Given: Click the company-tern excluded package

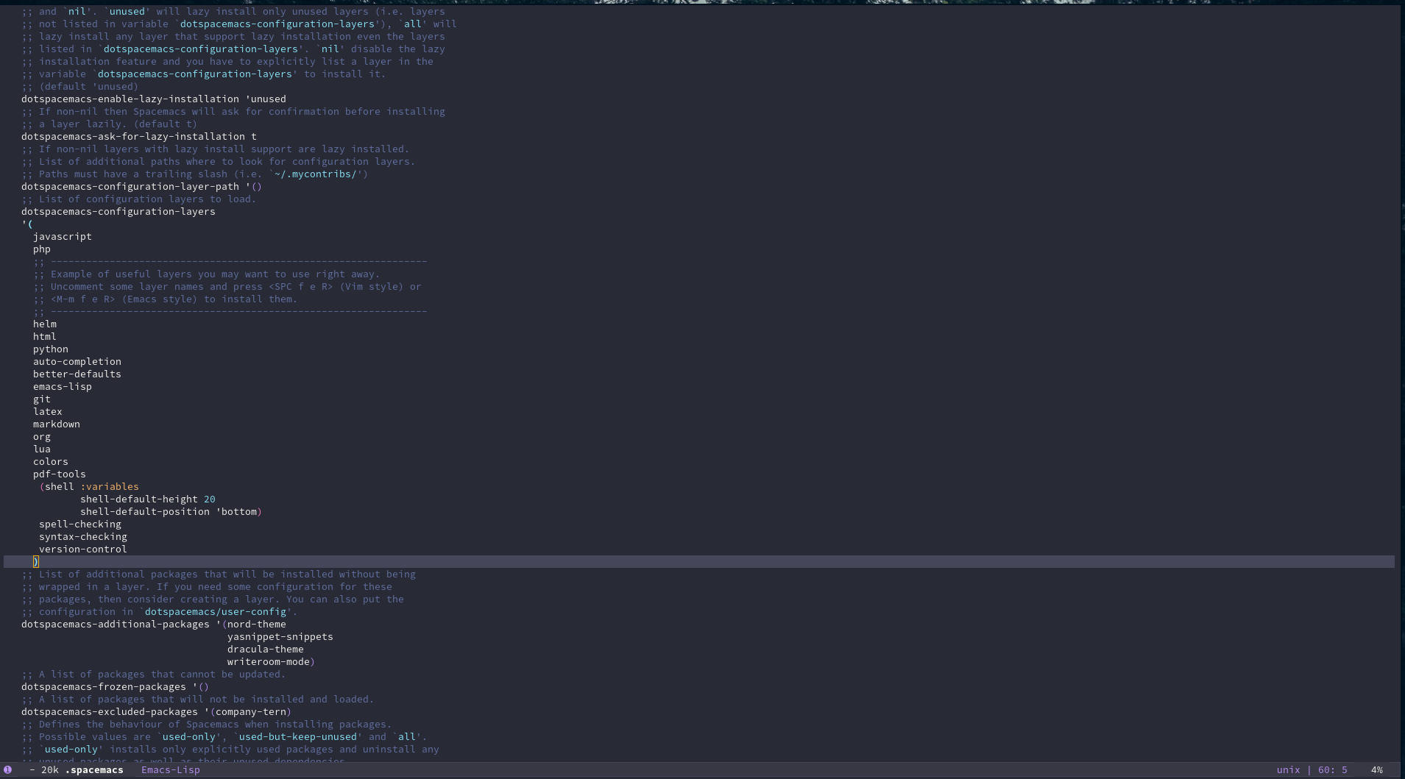Looking at the screenshot, I should (251, 711).
